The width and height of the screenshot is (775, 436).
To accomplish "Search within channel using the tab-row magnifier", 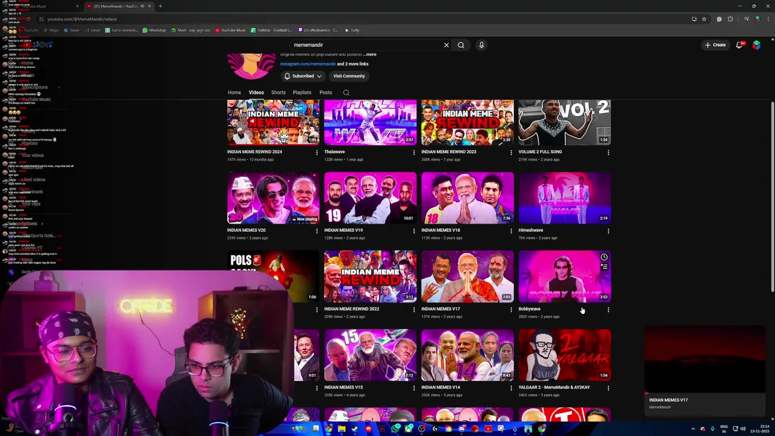I will pyautogui.click(x=346, y=93).
